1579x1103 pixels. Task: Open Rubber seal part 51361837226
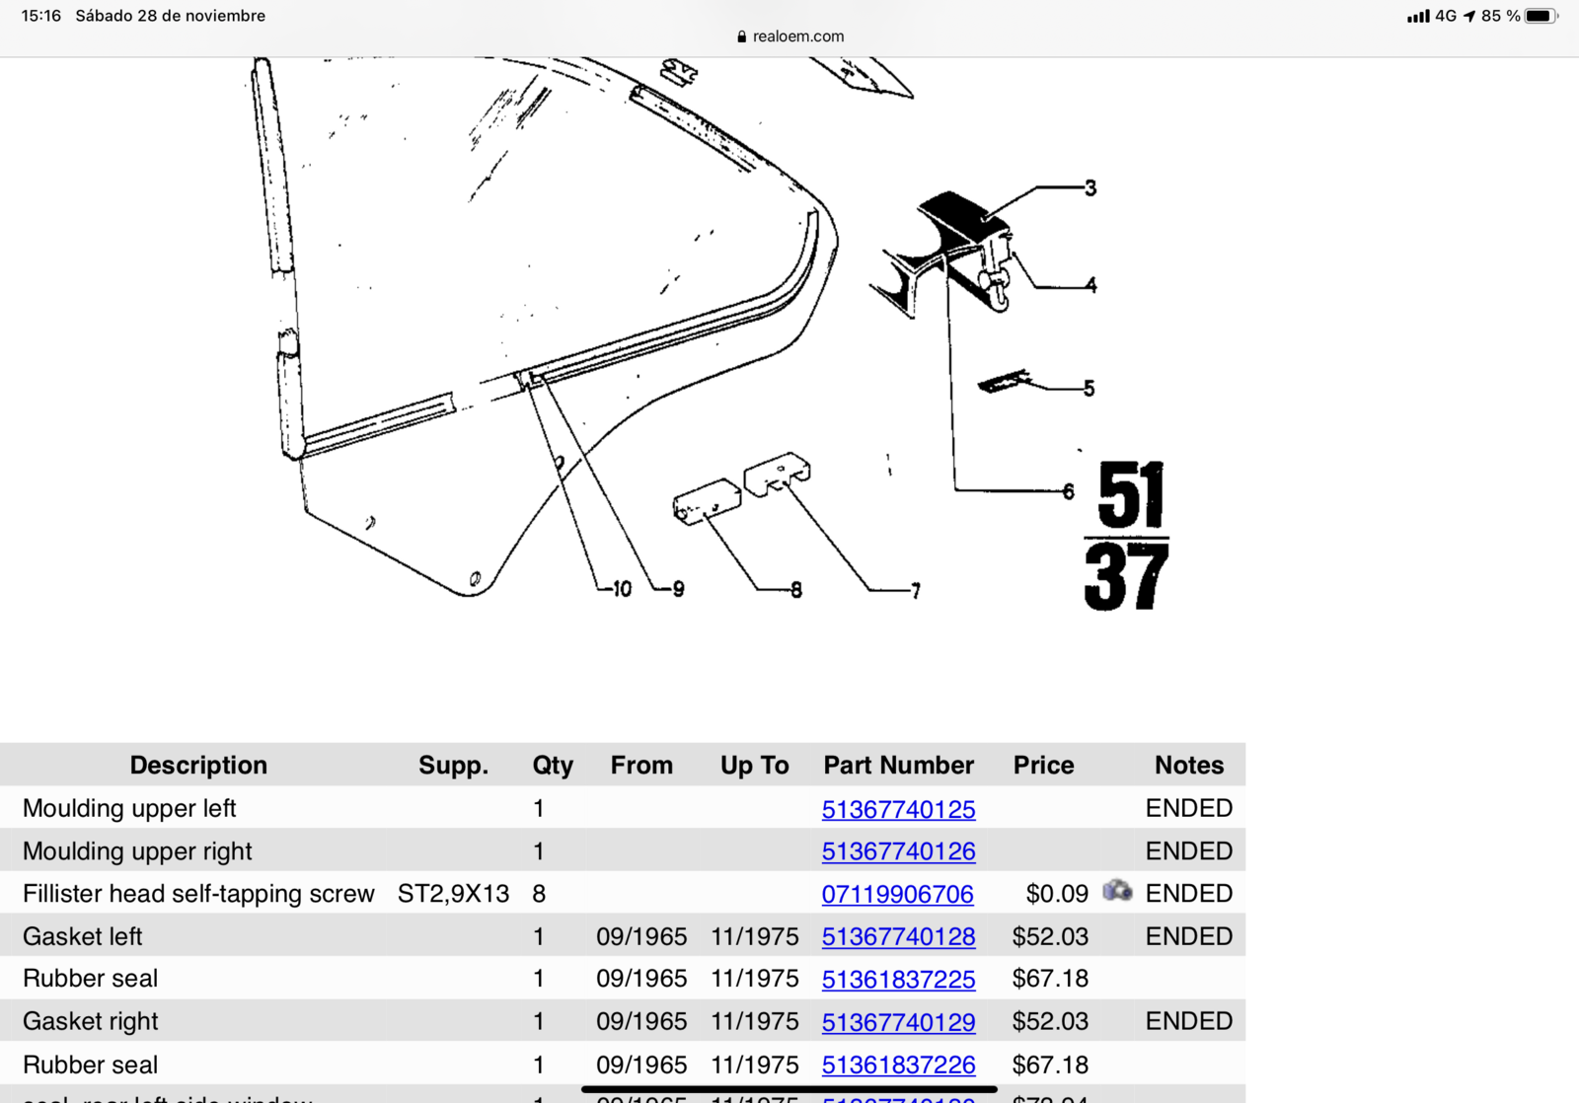pyautogui.click(x=898, y=1066)
